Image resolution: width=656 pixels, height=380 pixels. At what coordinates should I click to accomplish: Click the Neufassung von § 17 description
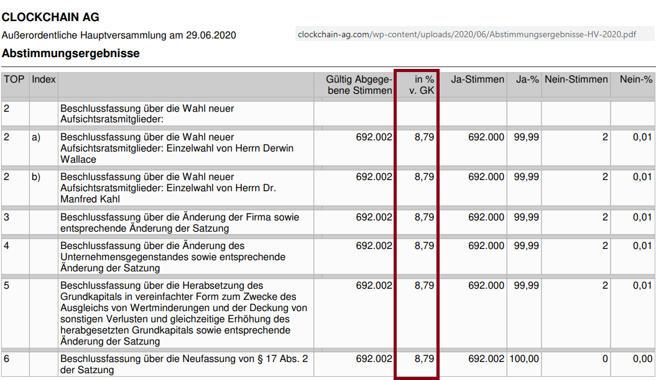click(184, 364)
